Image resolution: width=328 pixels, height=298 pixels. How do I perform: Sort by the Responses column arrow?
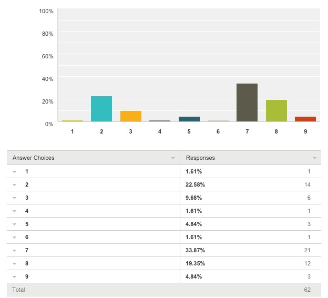click(314, 158)
